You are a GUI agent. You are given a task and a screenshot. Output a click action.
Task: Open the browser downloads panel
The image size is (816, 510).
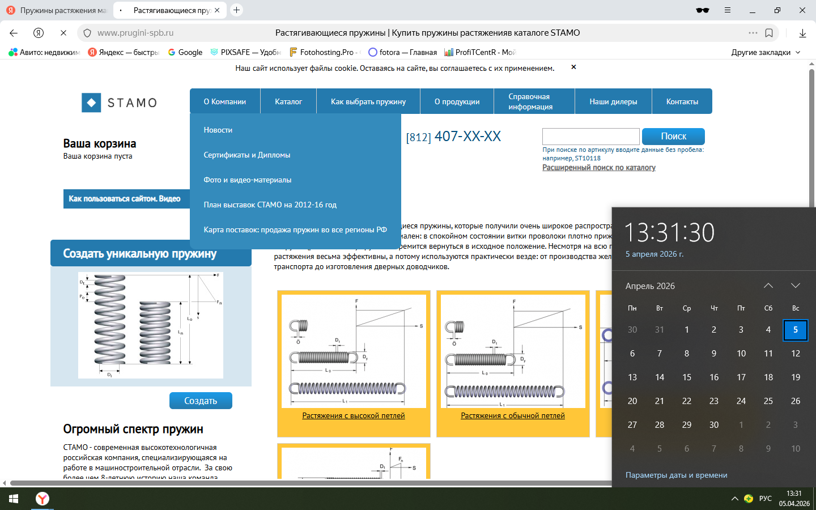point(802,33)
